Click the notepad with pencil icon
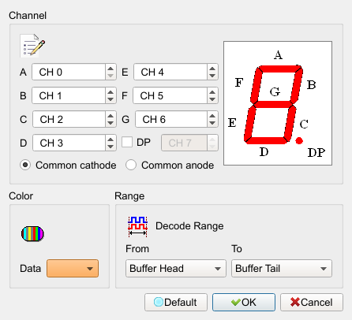This screenshot has height=320, width=352. click(32, 46)
